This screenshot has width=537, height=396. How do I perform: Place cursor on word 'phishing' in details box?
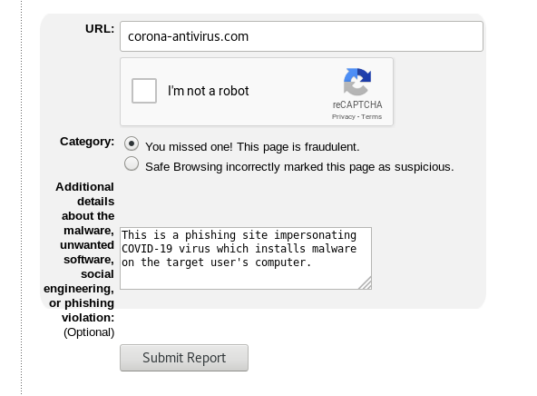(x=210, y=235)
